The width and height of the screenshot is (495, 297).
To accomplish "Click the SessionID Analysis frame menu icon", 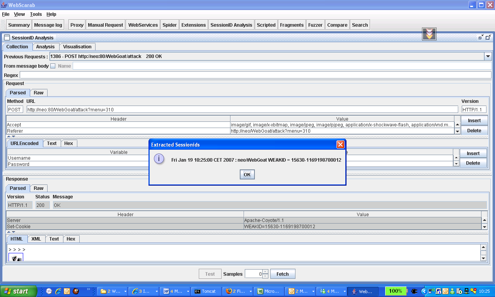I will pos(7,38).
